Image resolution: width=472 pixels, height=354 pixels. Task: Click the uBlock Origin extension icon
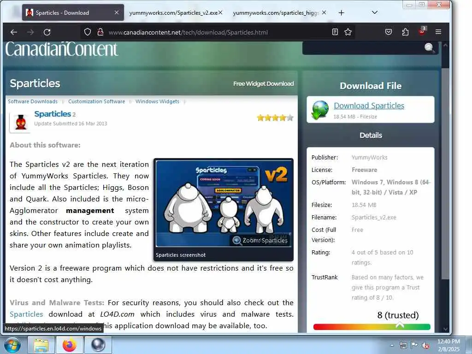coord(422,31)
